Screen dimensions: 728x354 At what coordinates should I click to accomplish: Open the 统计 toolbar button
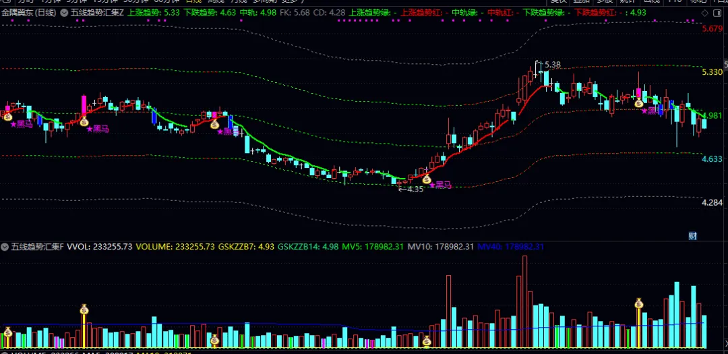[x=628, y=1]
